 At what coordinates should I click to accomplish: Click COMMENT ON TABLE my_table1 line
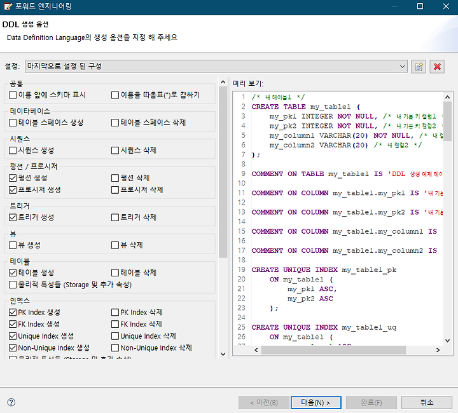347,174
